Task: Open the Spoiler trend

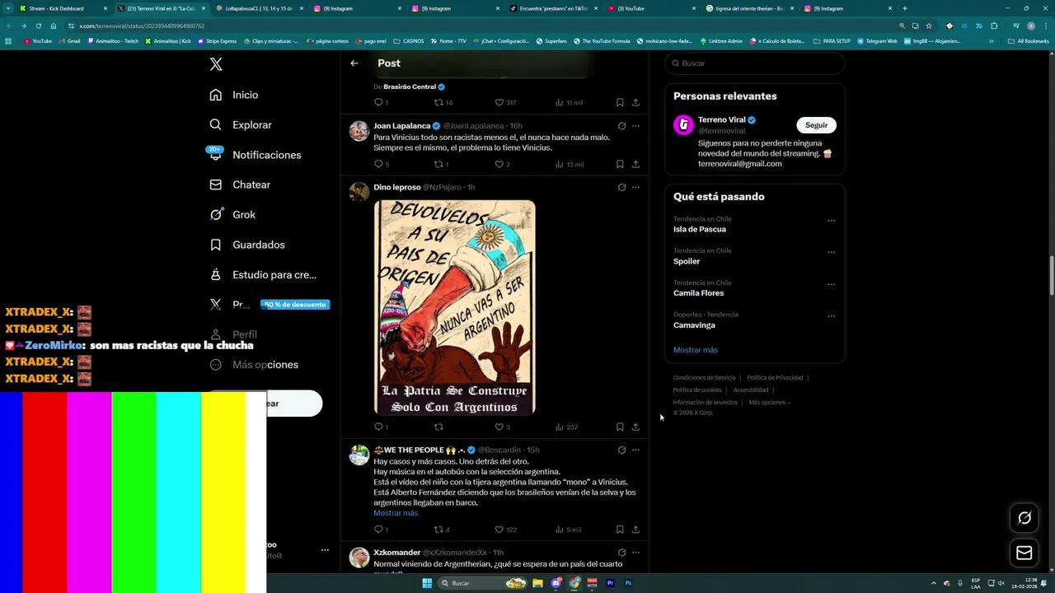Action: (687, 261)
